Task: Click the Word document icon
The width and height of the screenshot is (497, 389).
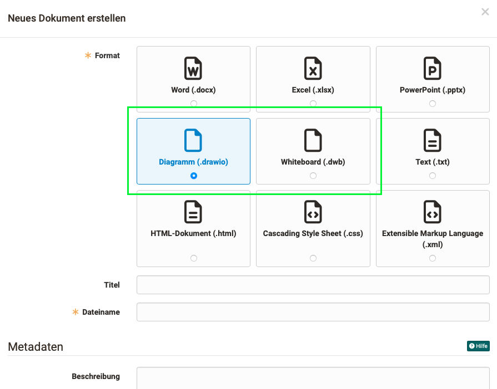Action: tap(193, 68)
